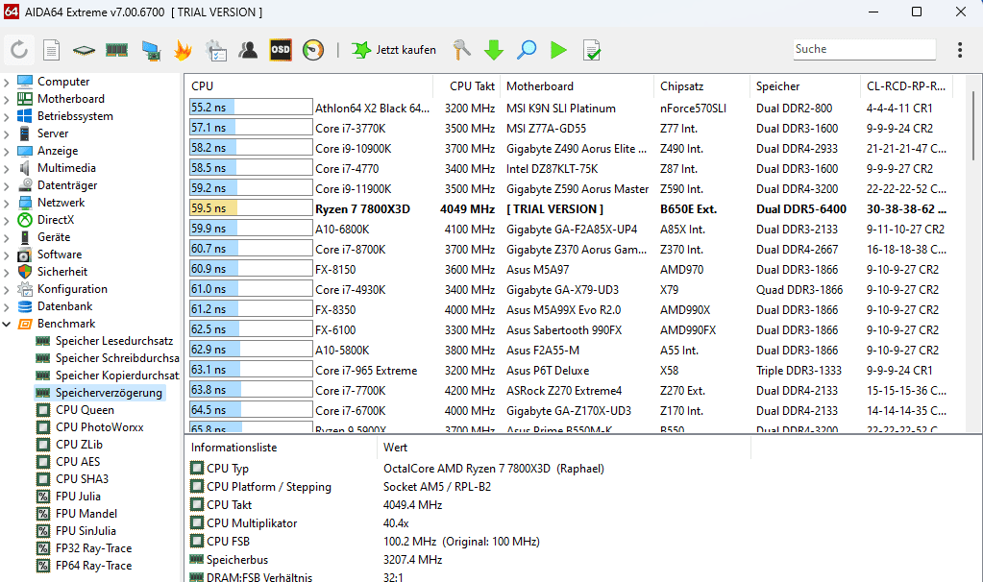Image resolution: width=983 pixels, height=582 pixels.
Task: Select the Ryzen 7 7800X3D result row
Action: pos(569,208)
